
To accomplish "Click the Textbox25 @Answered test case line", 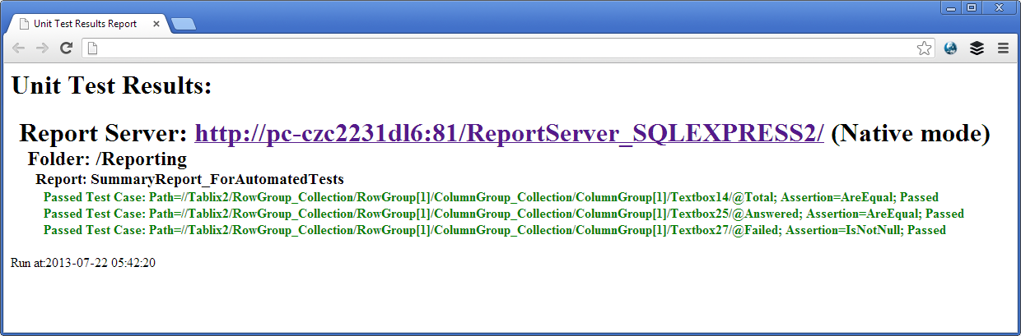I will click(x=503, y=214).
